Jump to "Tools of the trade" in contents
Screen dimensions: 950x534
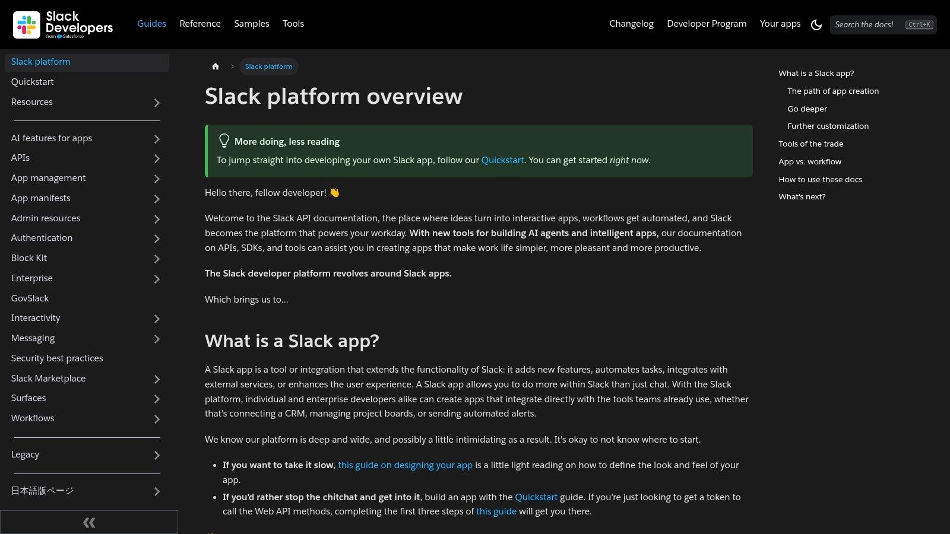tap(810, 144)
